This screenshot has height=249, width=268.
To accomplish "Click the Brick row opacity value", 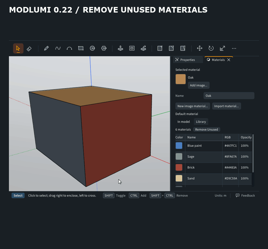I will tap(245, 167).
